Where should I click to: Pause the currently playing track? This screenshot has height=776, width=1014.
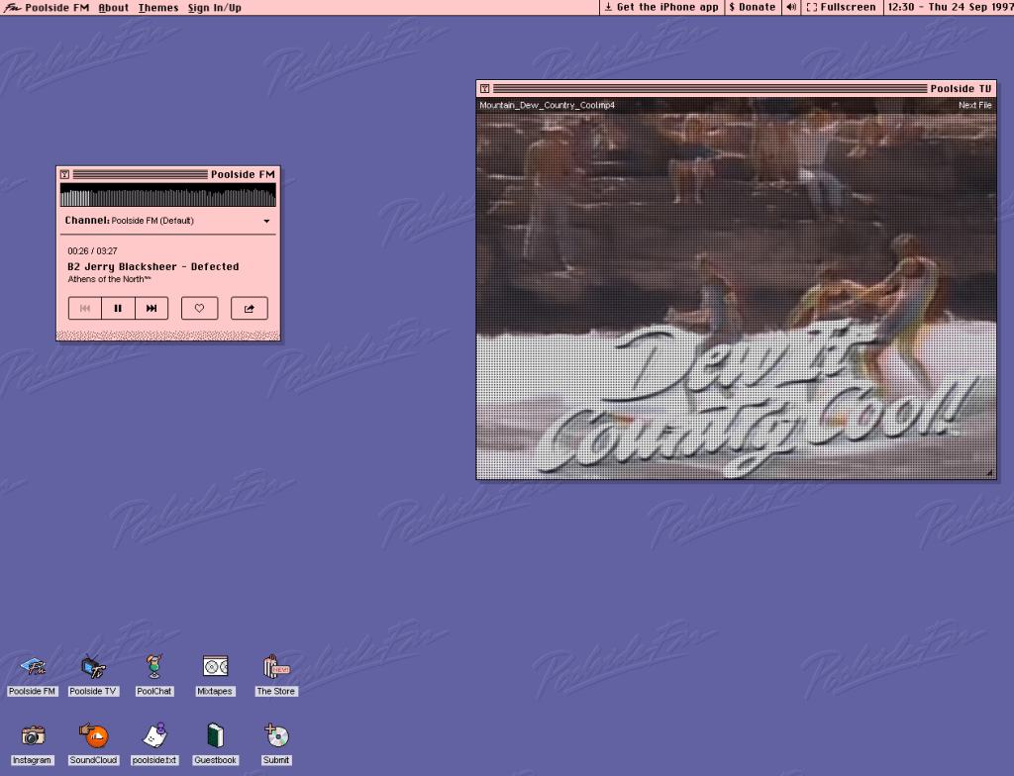[x=118, y=309]
